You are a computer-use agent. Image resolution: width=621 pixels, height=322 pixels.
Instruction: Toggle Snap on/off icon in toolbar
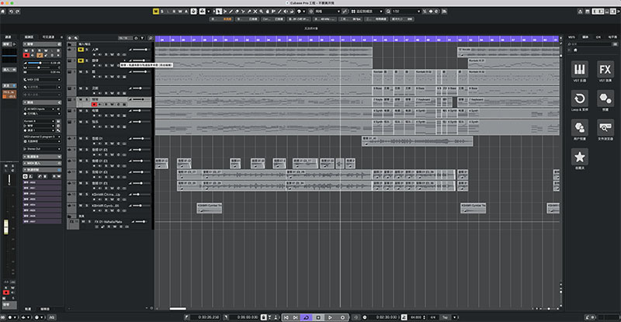(x=311, y=12)
